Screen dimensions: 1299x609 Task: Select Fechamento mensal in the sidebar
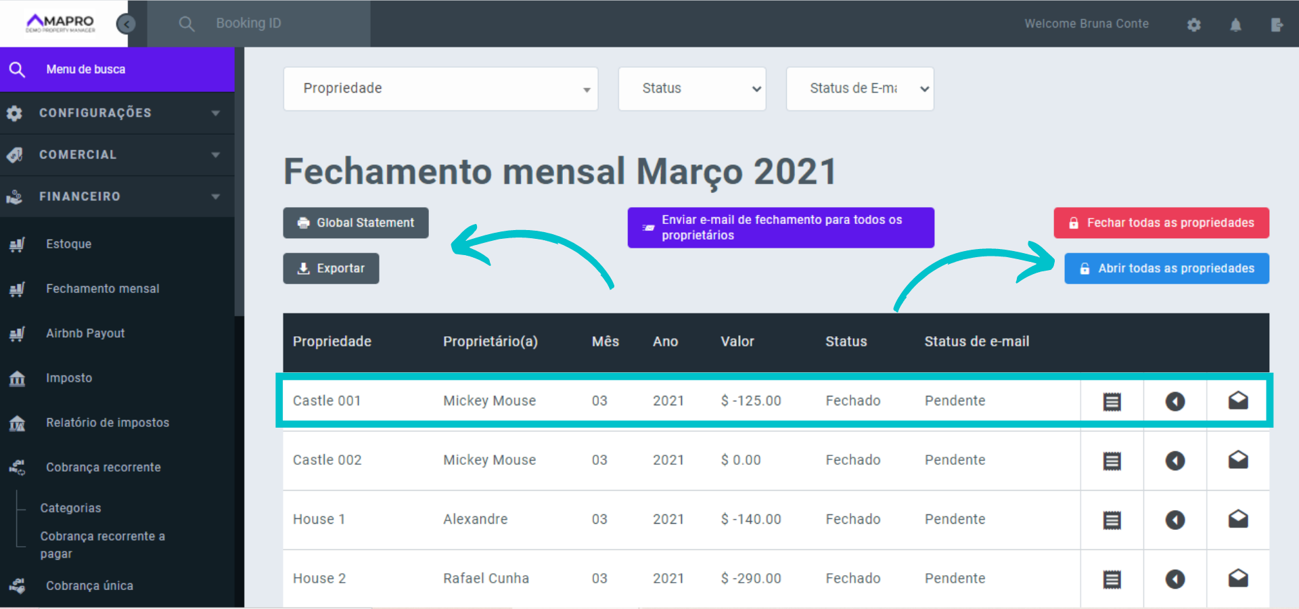pos(102,288)
